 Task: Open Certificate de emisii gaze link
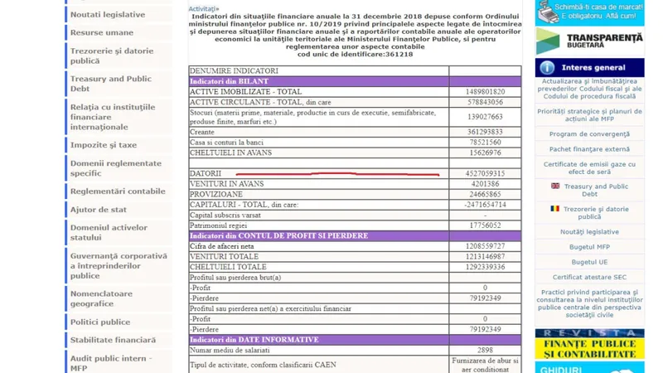(x=589, y=168)
